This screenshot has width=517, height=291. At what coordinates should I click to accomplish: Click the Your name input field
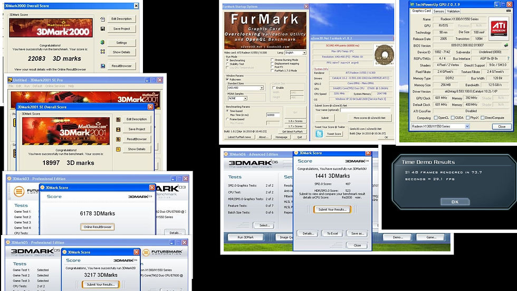(365, 110)
